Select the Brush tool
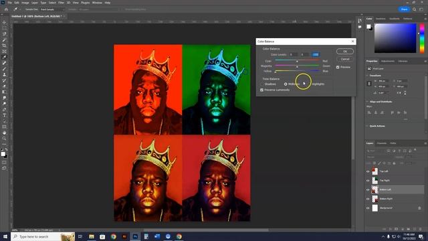 (x=4, y=69)
